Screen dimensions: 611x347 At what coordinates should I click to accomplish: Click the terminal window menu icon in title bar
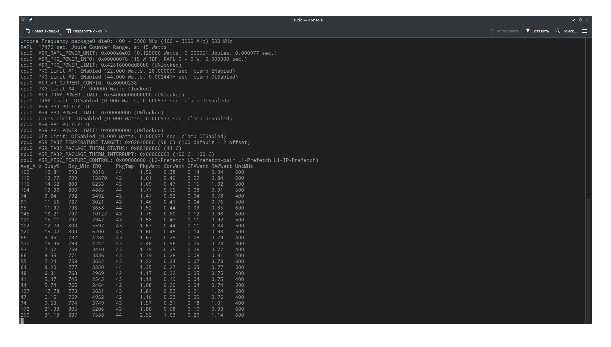[x=24, y=20]
